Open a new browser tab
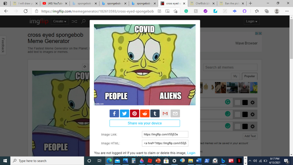 coord(250,4)
